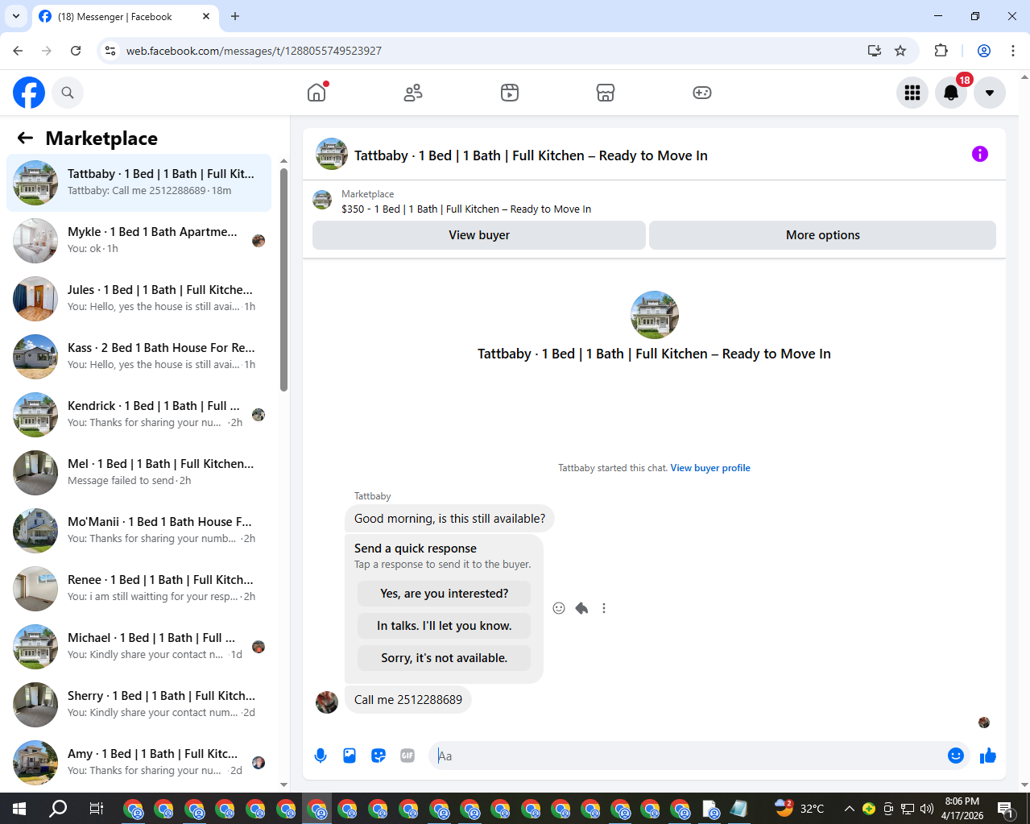Open the Windows Start button
The height and width of the screenshot is (824, 1030).
[x=19, y=809]
